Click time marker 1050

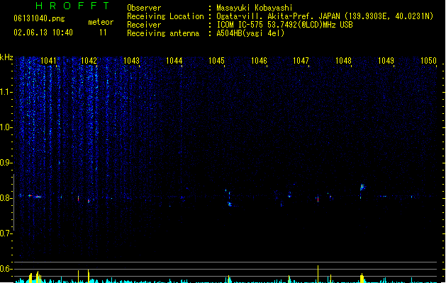[429, 60]
